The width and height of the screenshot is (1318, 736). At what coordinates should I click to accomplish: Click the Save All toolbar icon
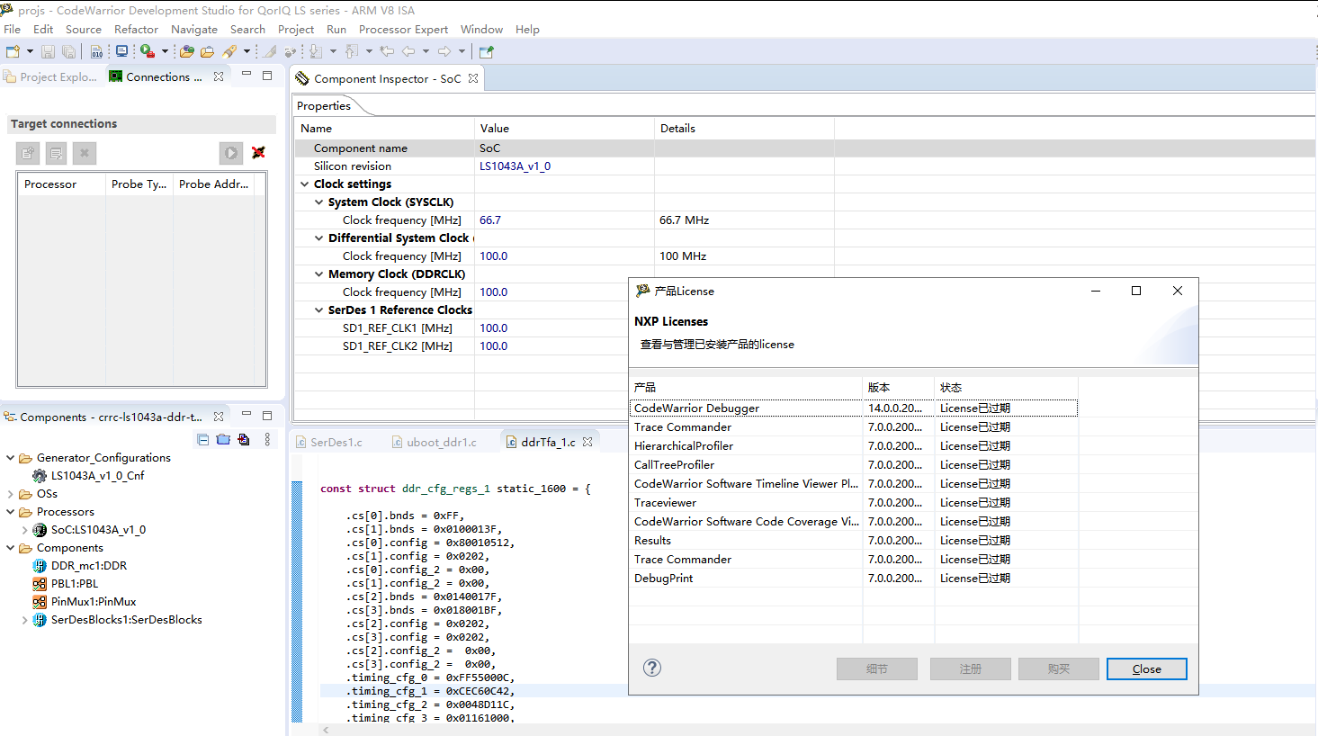68,51
